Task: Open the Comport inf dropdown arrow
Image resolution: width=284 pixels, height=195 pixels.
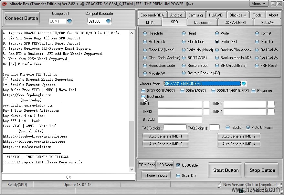Action: point(69,21)
